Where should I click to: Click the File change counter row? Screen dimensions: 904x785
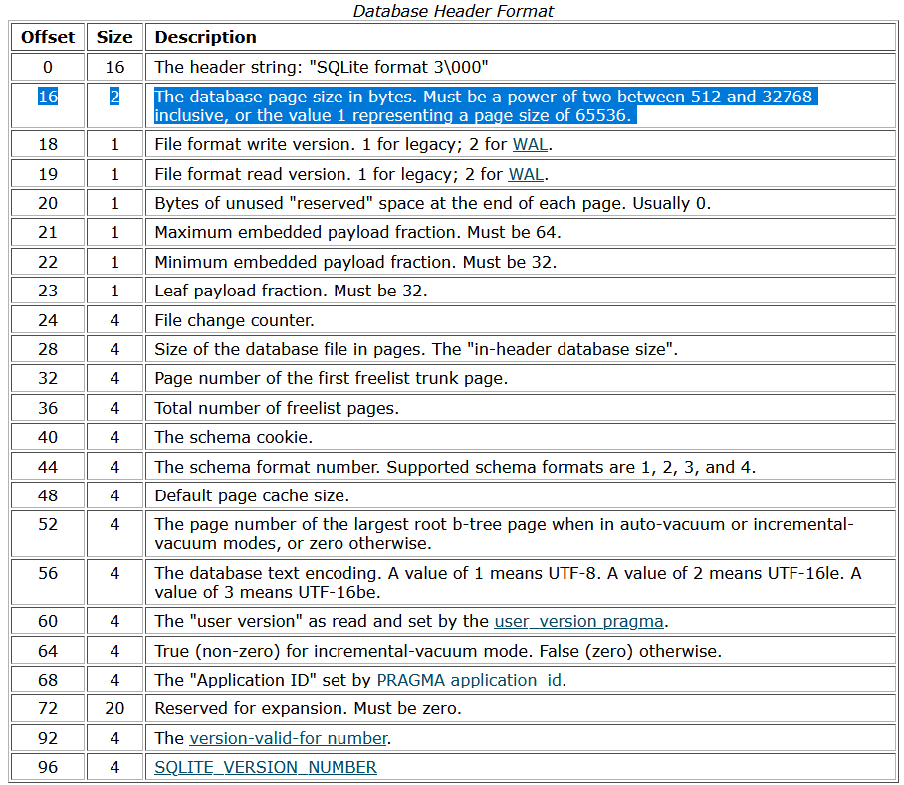[x=234, y=320]
